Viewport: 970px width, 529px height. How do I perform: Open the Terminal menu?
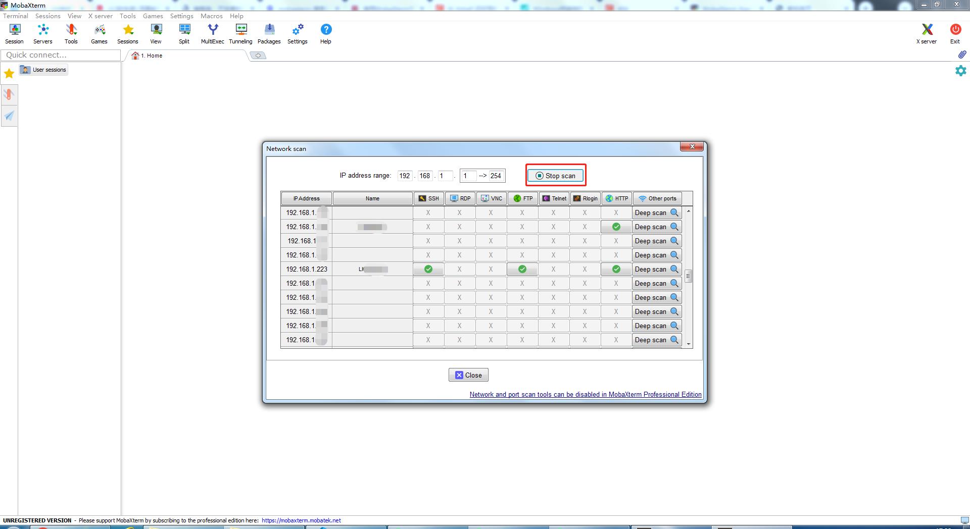click(x=16, y=16)
